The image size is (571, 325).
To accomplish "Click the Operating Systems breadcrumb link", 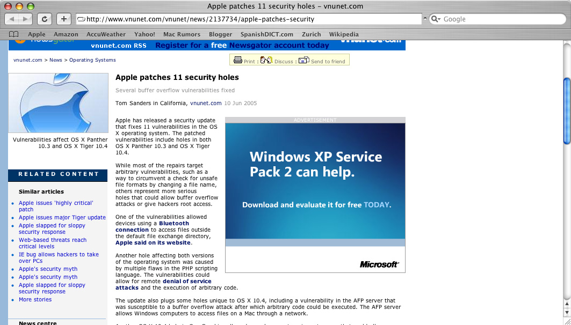I will pyautogui.click(x=92, y=60).
